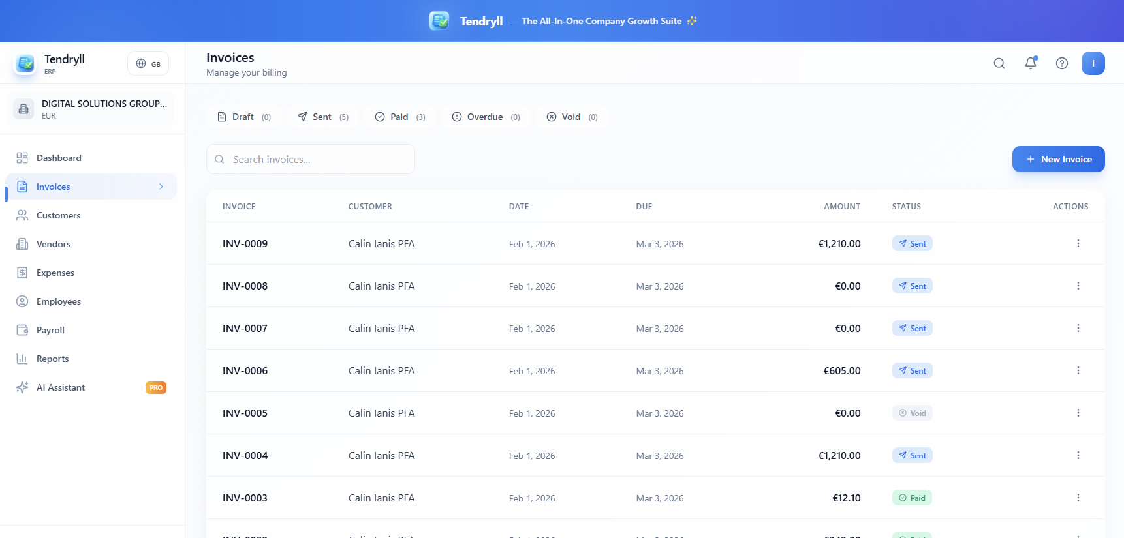The image size is (1124, 538).
Task: Click the Tendryll ERP logo in sidebar
Action: coord(25,63)
